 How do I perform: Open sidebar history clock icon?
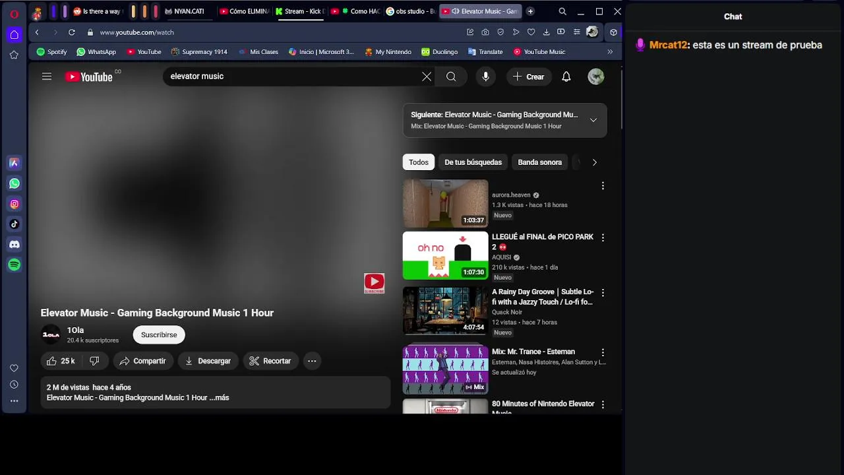(14, 385)
